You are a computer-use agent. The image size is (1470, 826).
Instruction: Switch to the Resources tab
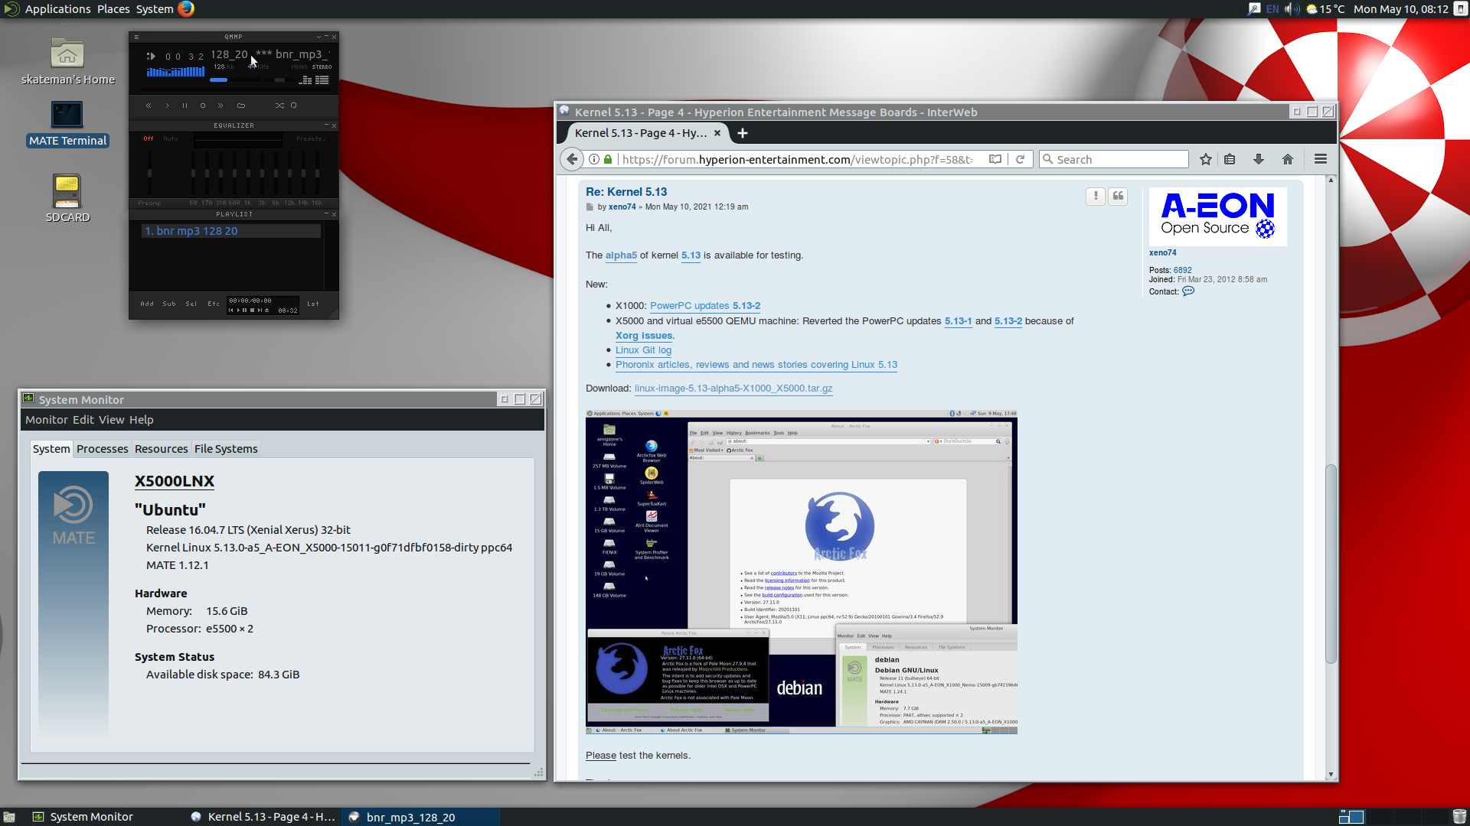pos(162,449)
